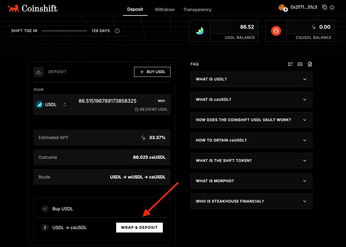Switch to the Withdraw tab
Screen dimensions: 346x247
click(x=165, y=10)
